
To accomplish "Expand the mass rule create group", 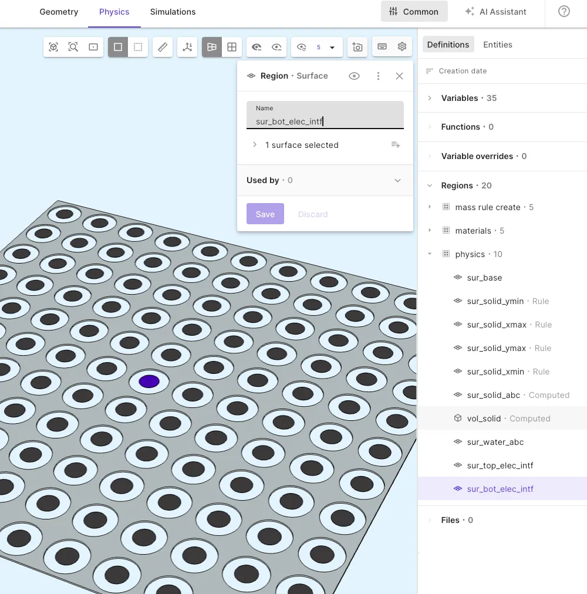I will point(430,207).
